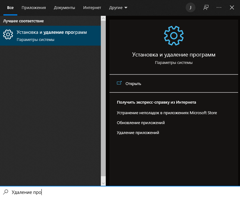240x197 pixels.
Task: Open the three-dots options menu
Action: pyautogui.click(x=219, y=7)
